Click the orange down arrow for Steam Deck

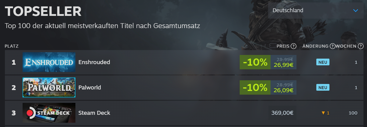pos(323,113)
